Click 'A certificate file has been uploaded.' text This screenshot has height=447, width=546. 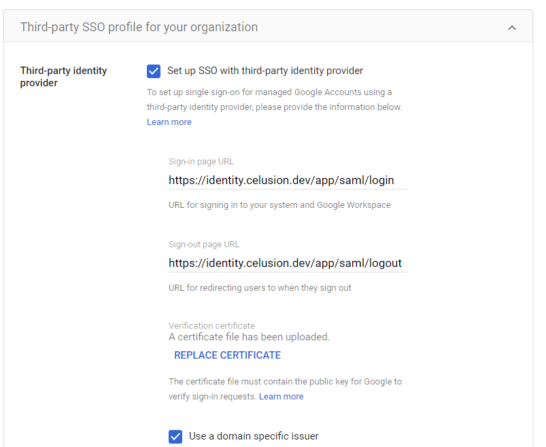tap(250, 337)
